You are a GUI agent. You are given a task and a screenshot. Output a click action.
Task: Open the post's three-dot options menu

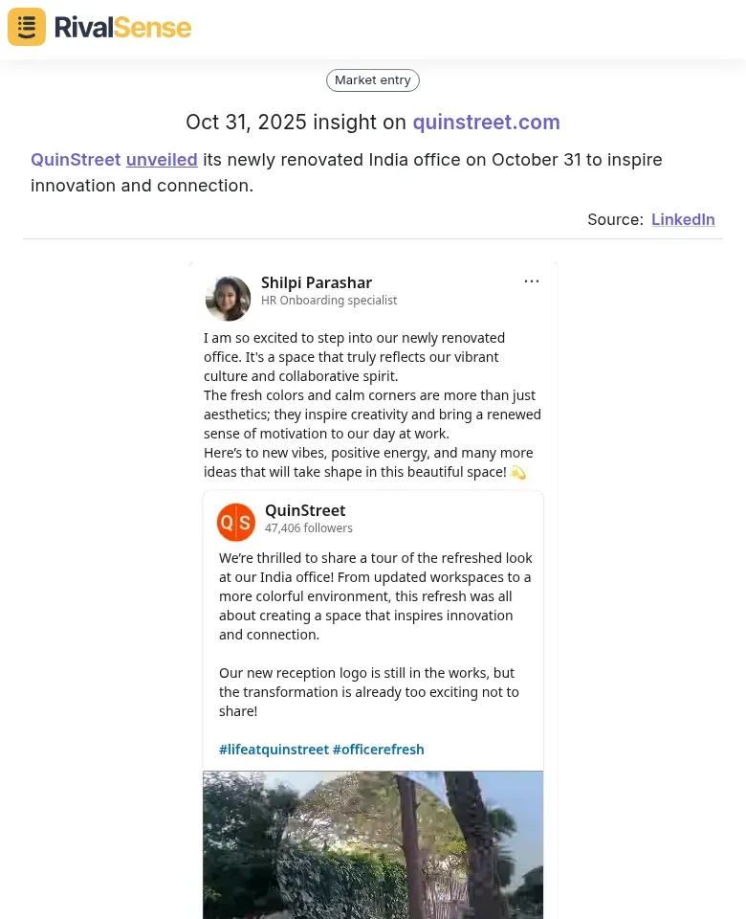[532, 281]
